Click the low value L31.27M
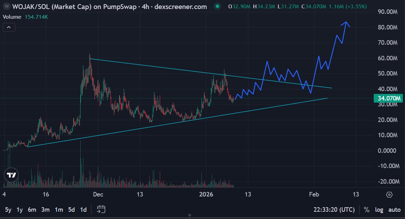Screen dimensions: 405x219 tap(288, 7)
